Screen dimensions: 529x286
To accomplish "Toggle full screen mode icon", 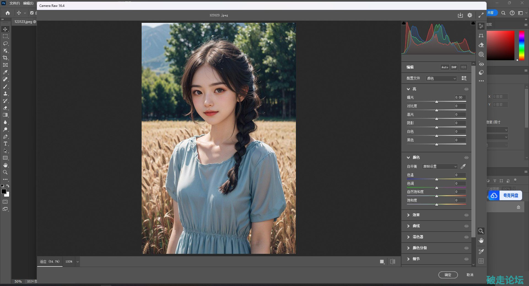I will click(x=481, y=15).
